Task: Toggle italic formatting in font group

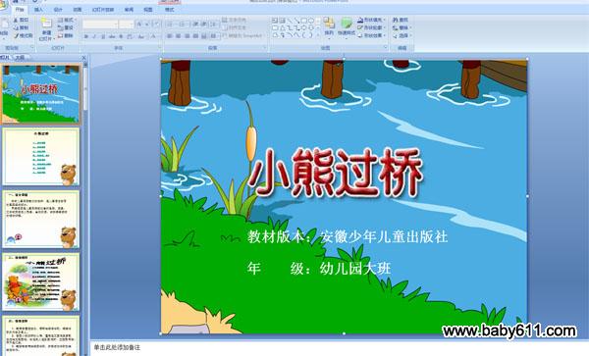Action: click(94, 36)
